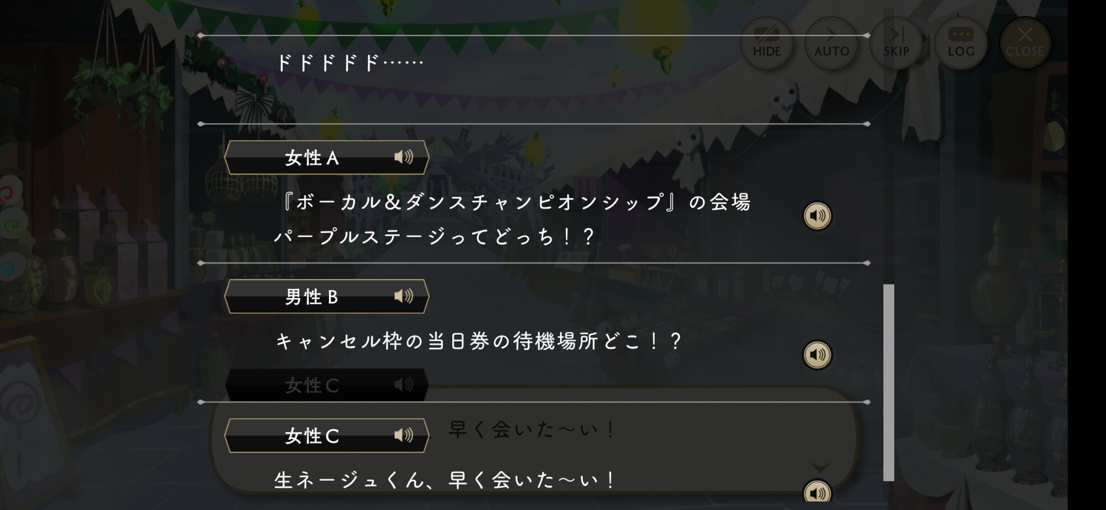The height and width of the screenshot is (510, 1106).
Task: Select the 女性A speaker name plate
Action: 327,157
